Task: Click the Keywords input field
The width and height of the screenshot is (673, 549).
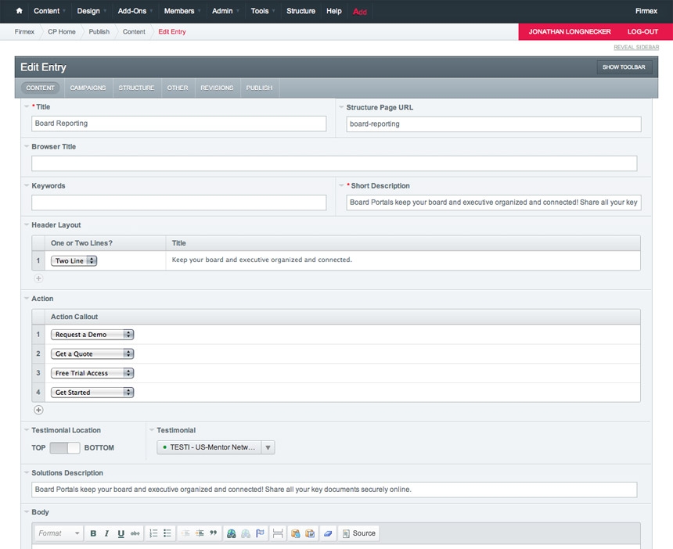Action: (178, 203)
